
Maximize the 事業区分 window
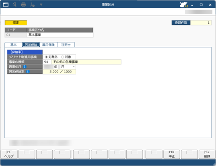pos(201,5)
